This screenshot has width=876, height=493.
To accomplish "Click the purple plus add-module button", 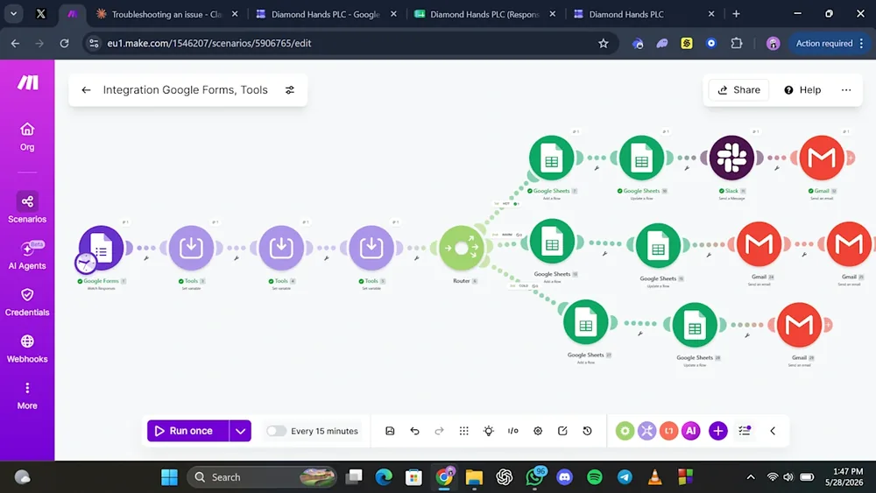I will click(718, 431).
